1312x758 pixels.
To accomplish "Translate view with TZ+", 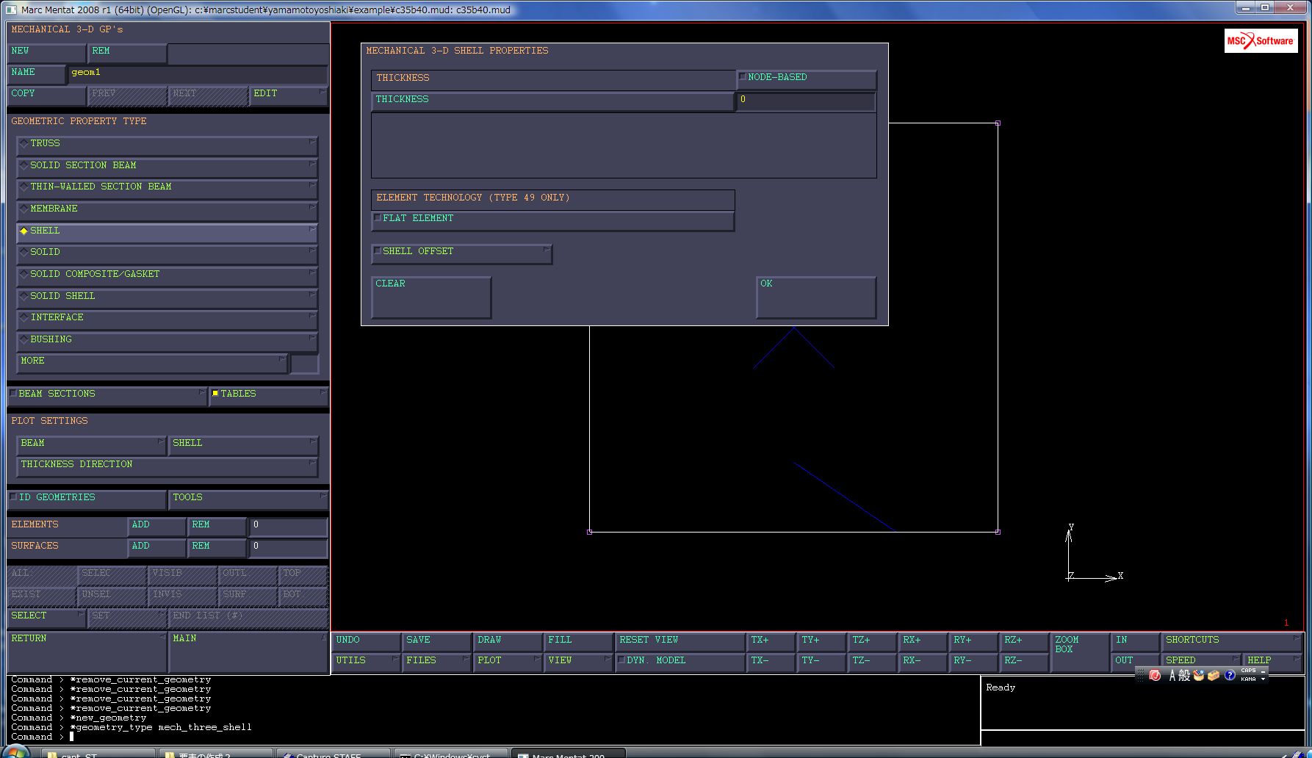I will tap(871, 641).
